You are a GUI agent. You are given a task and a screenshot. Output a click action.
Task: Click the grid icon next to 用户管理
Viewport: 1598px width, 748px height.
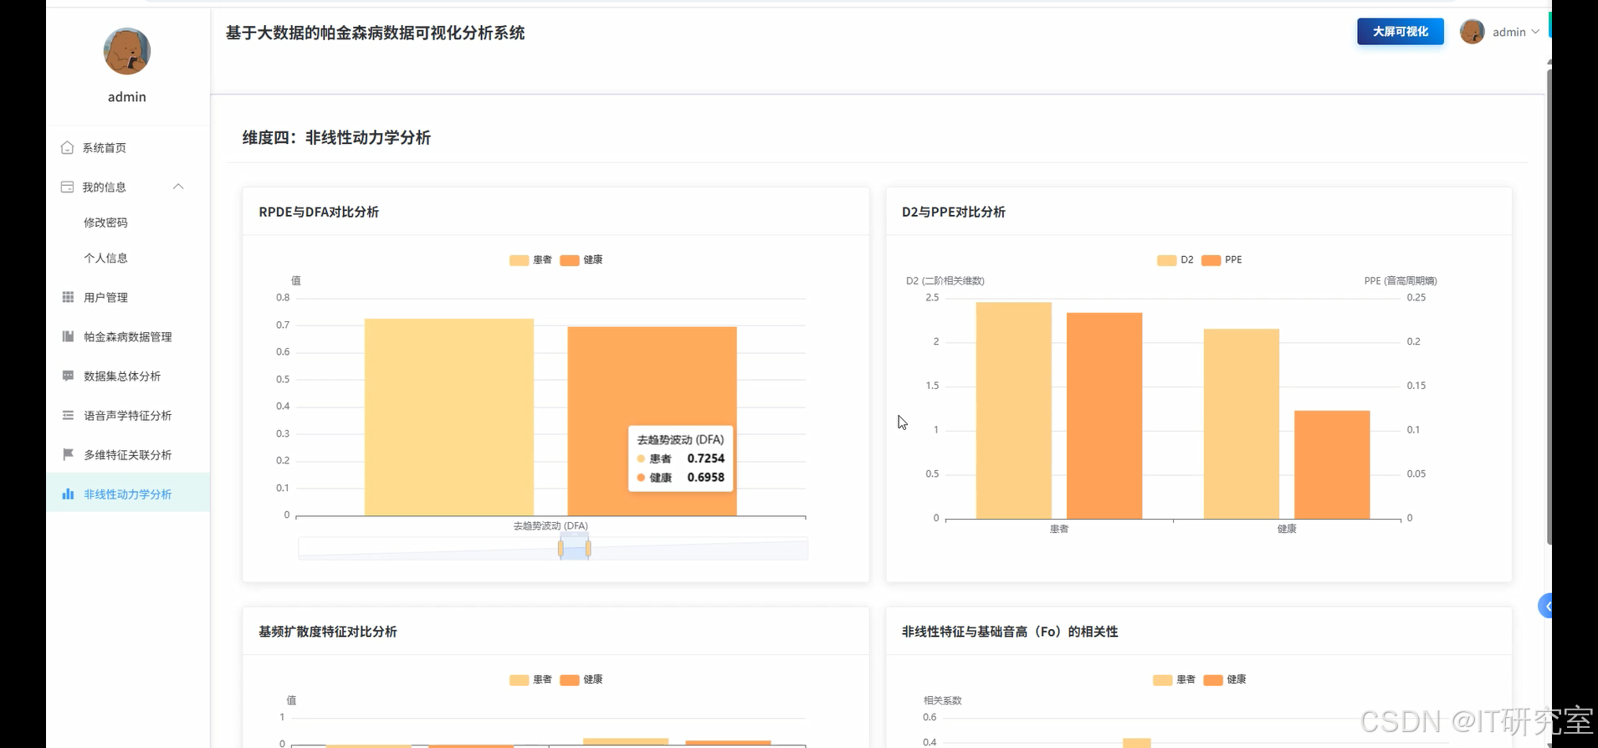[68, 297]
